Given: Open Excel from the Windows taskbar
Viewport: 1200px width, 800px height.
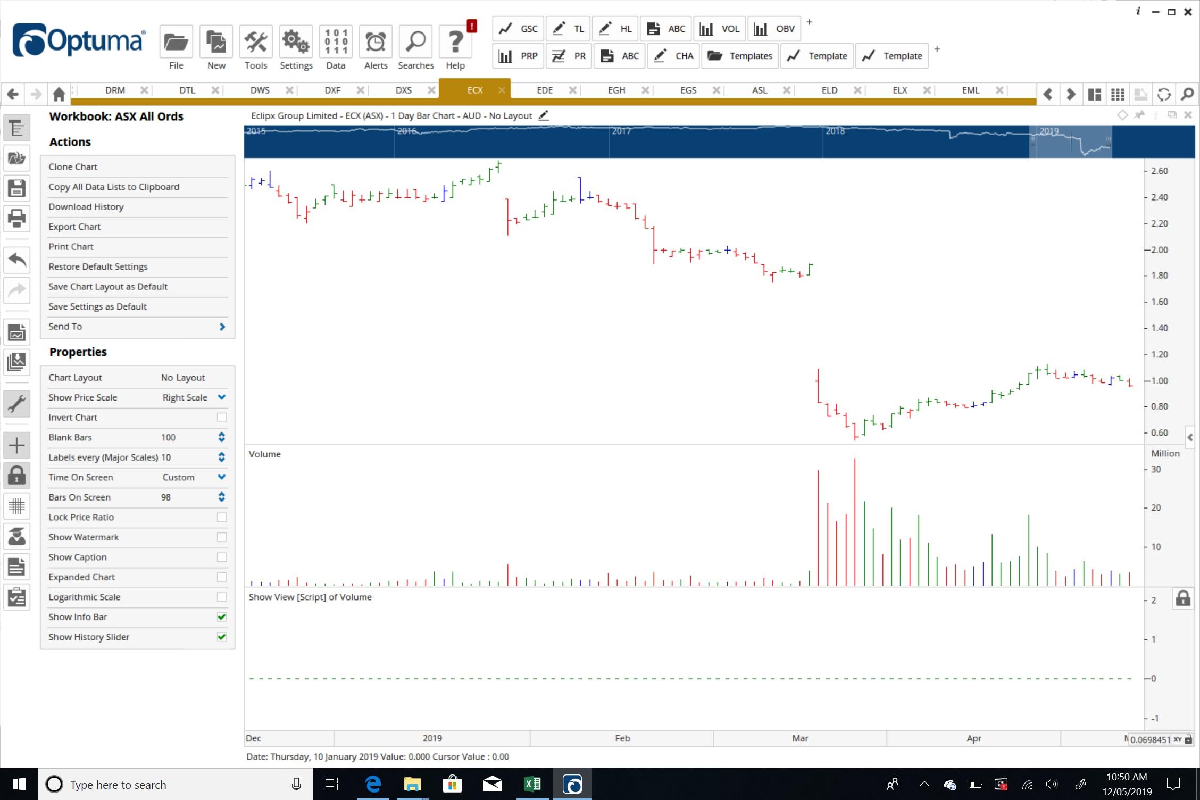Looking at the screenshot, I should click(532, 784).
